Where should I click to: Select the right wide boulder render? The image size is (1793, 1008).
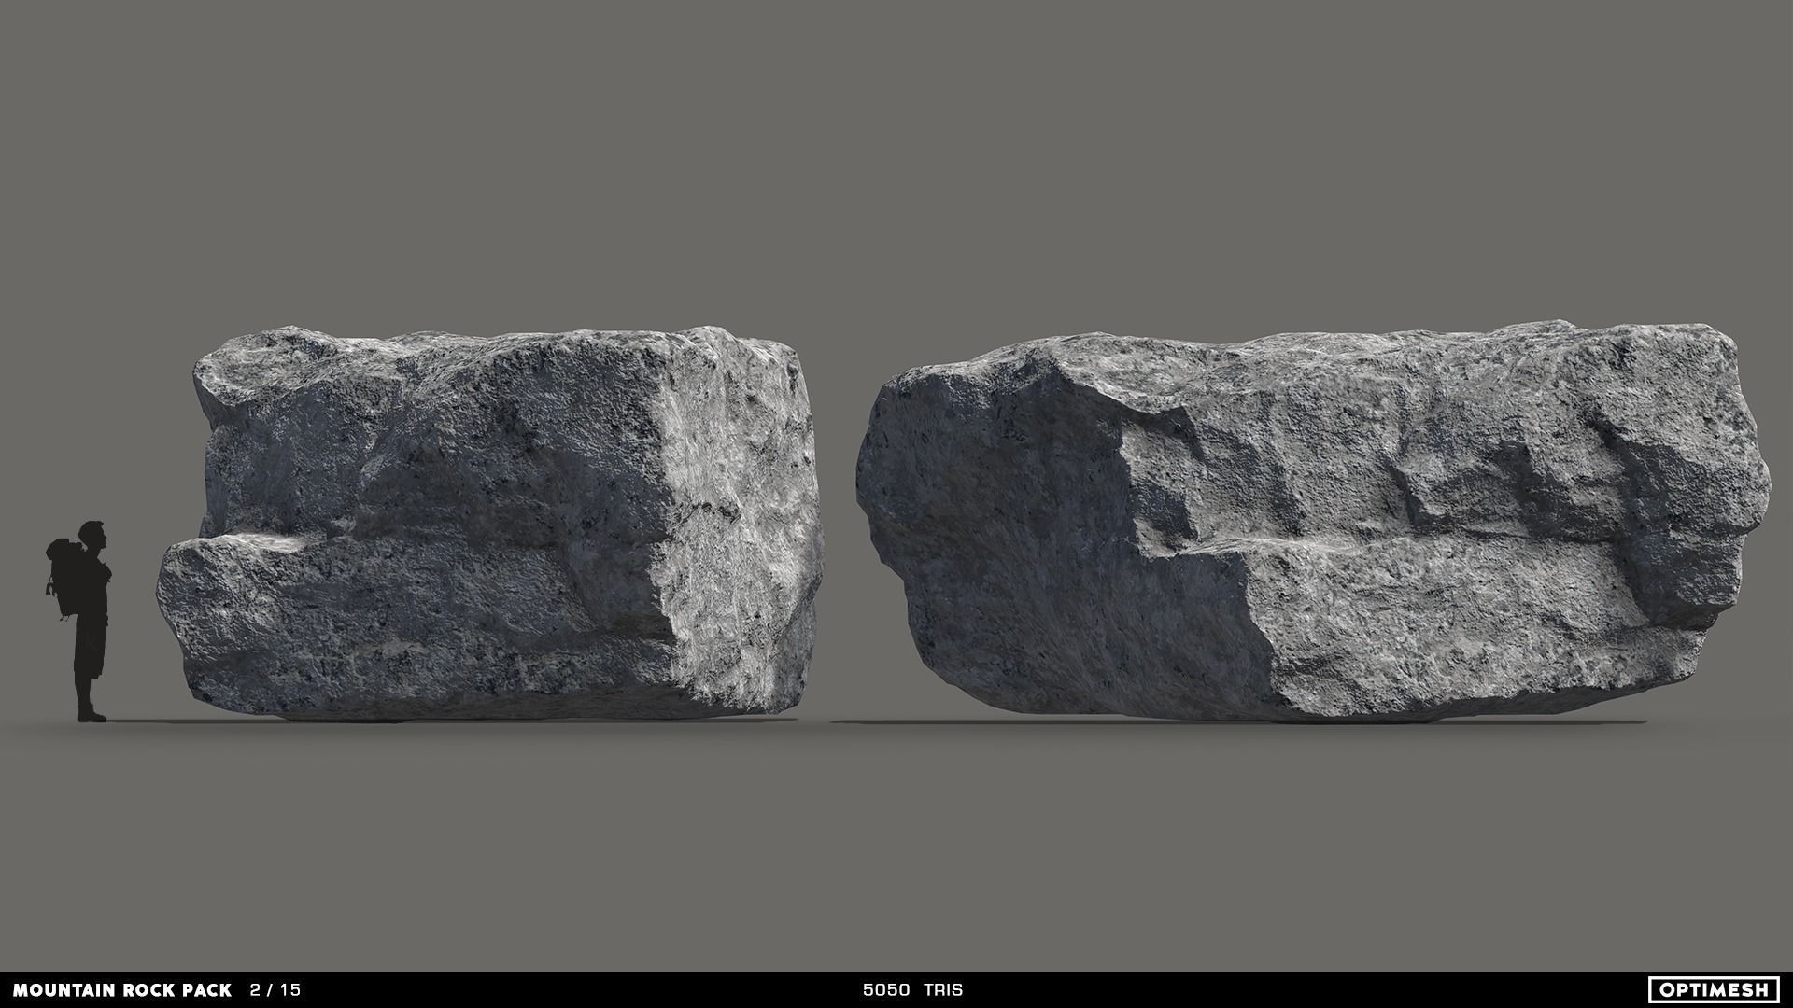coord(1312,523)
